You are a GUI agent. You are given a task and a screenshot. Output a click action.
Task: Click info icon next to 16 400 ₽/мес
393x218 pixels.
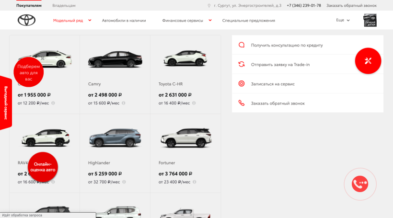click(194, 103)
